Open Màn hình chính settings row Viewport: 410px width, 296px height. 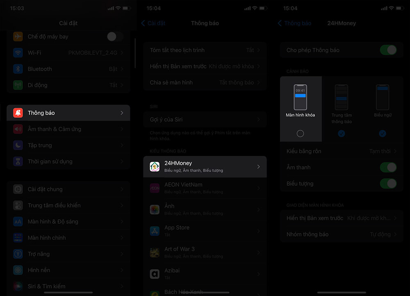[68, 238]
